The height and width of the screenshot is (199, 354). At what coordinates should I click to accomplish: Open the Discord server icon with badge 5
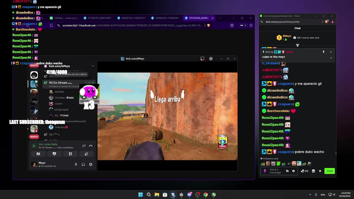click(34, 129)
